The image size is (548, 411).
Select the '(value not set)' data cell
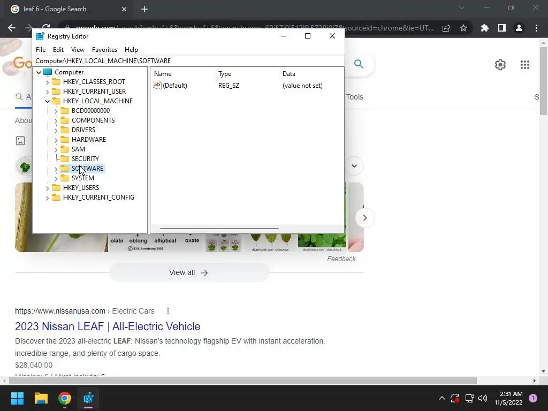(x=302, y=85)
